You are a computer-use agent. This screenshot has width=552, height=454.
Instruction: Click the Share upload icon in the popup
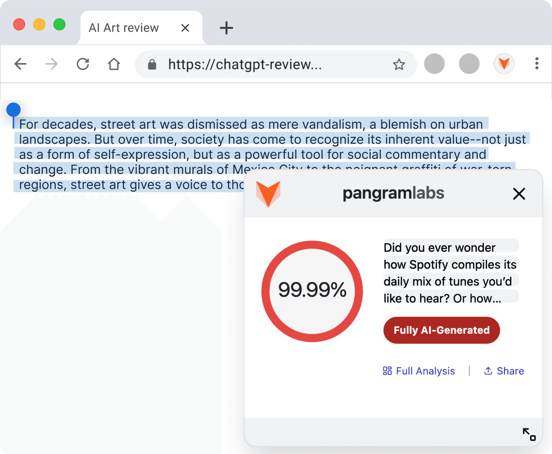point(488,371)
